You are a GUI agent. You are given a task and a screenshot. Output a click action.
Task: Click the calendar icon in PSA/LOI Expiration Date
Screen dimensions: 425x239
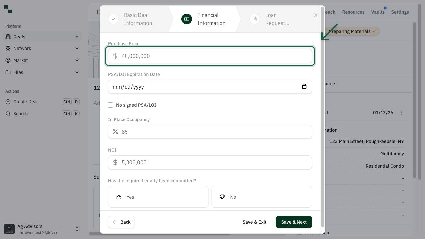click(x=304, y=86)
